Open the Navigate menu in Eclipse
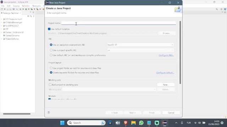 37,6
